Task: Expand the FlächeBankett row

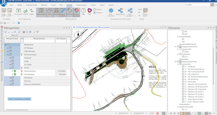Action: pos(12,74)
